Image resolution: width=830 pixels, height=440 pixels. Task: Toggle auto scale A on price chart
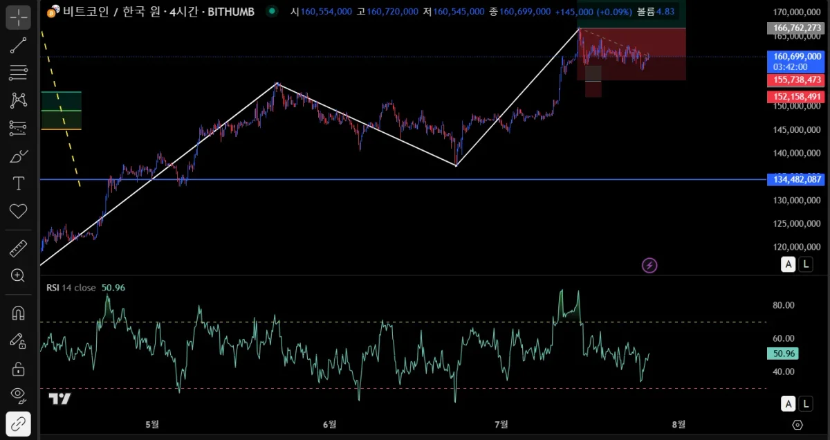(788, 264)
